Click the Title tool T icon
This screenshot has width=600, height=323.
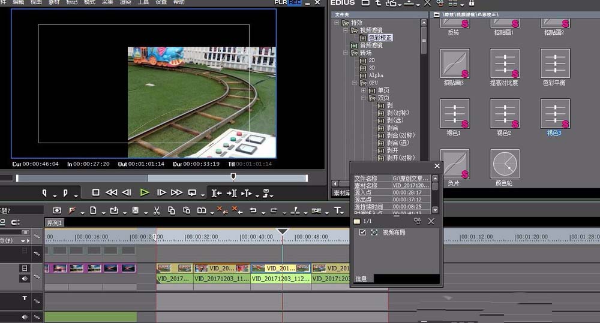(x=337, y=210)
